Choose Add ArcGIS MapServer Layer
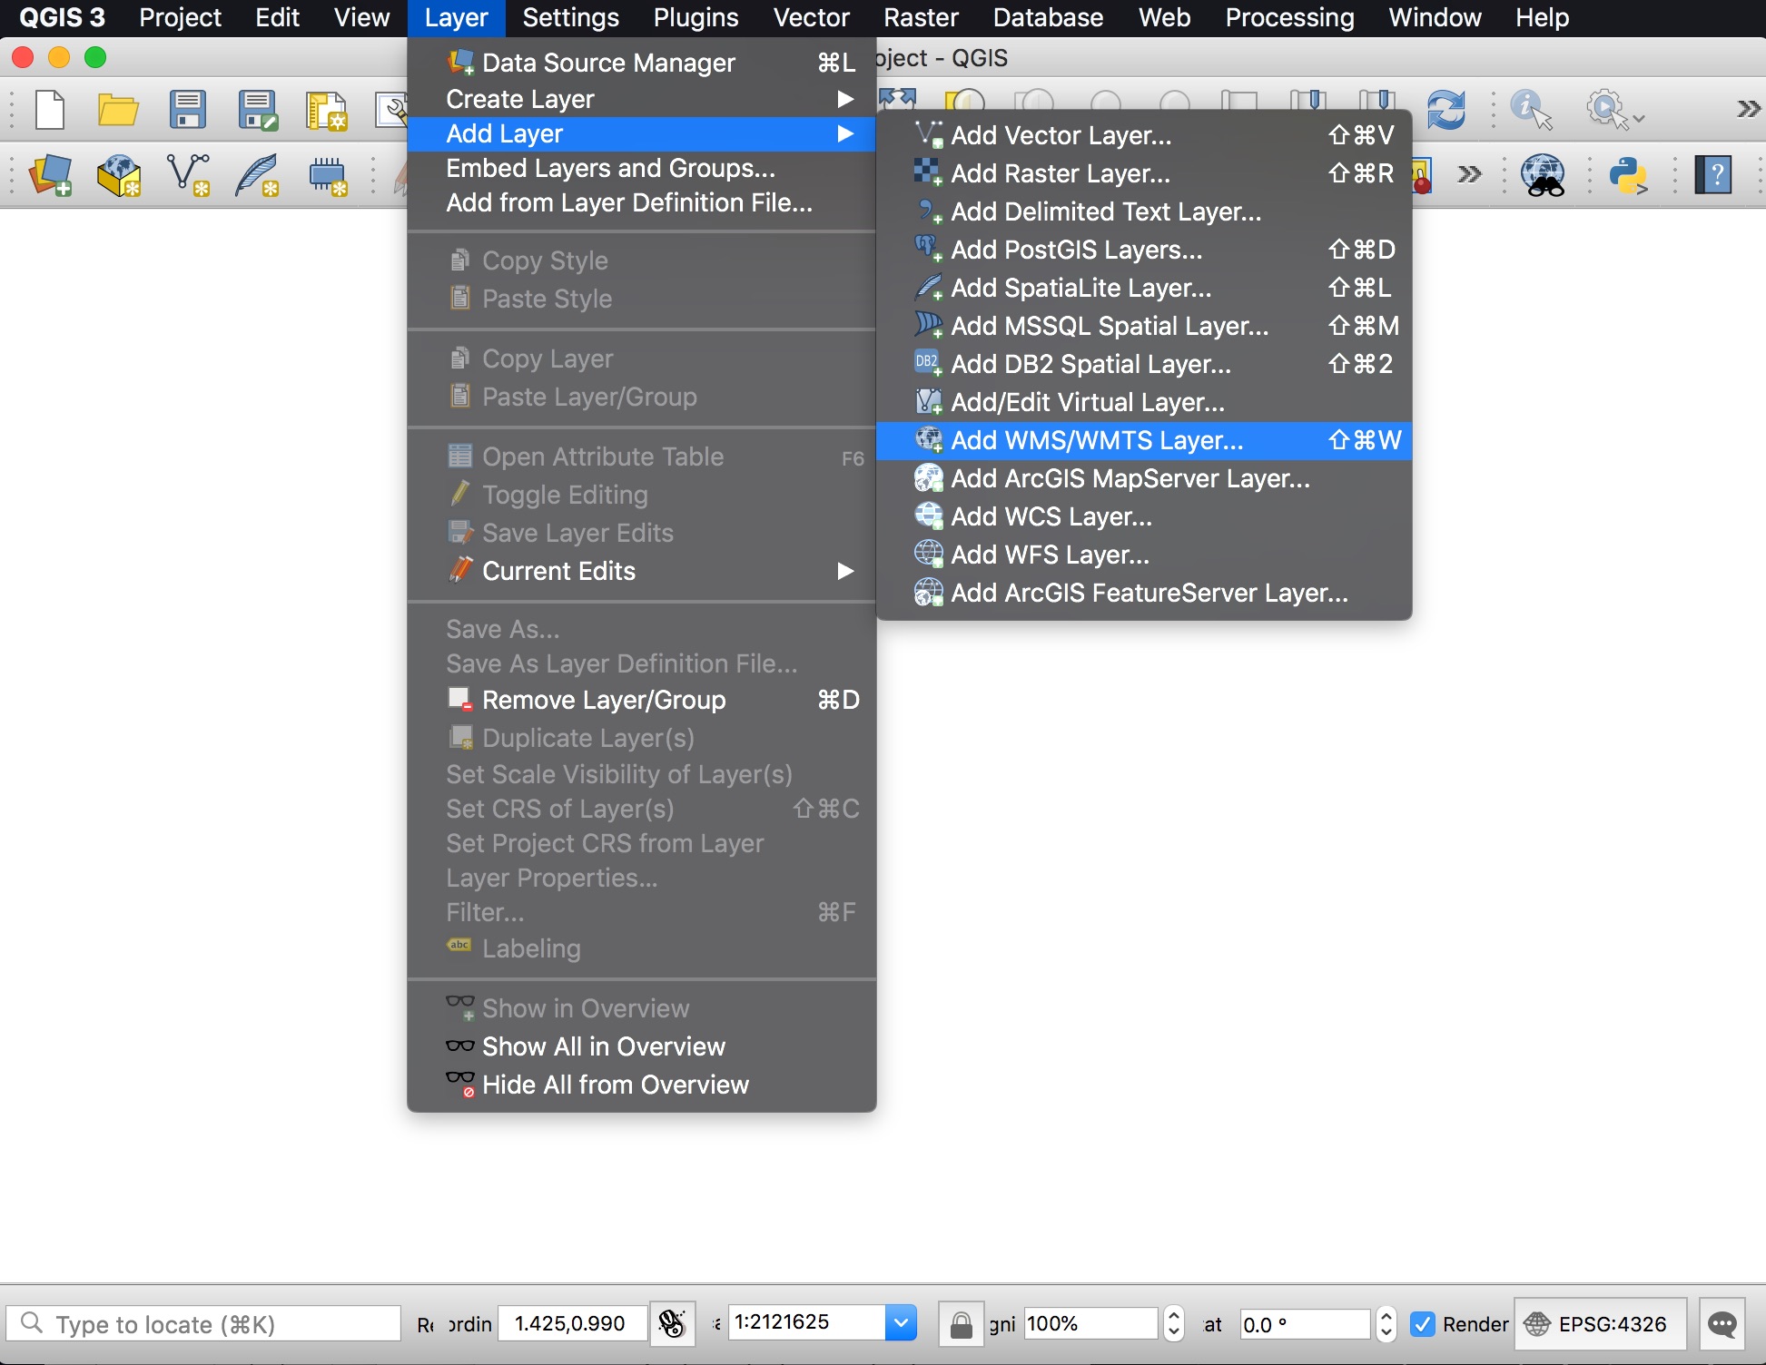The height and width of the screenshot is (1365, 1766). (1144, 478)
